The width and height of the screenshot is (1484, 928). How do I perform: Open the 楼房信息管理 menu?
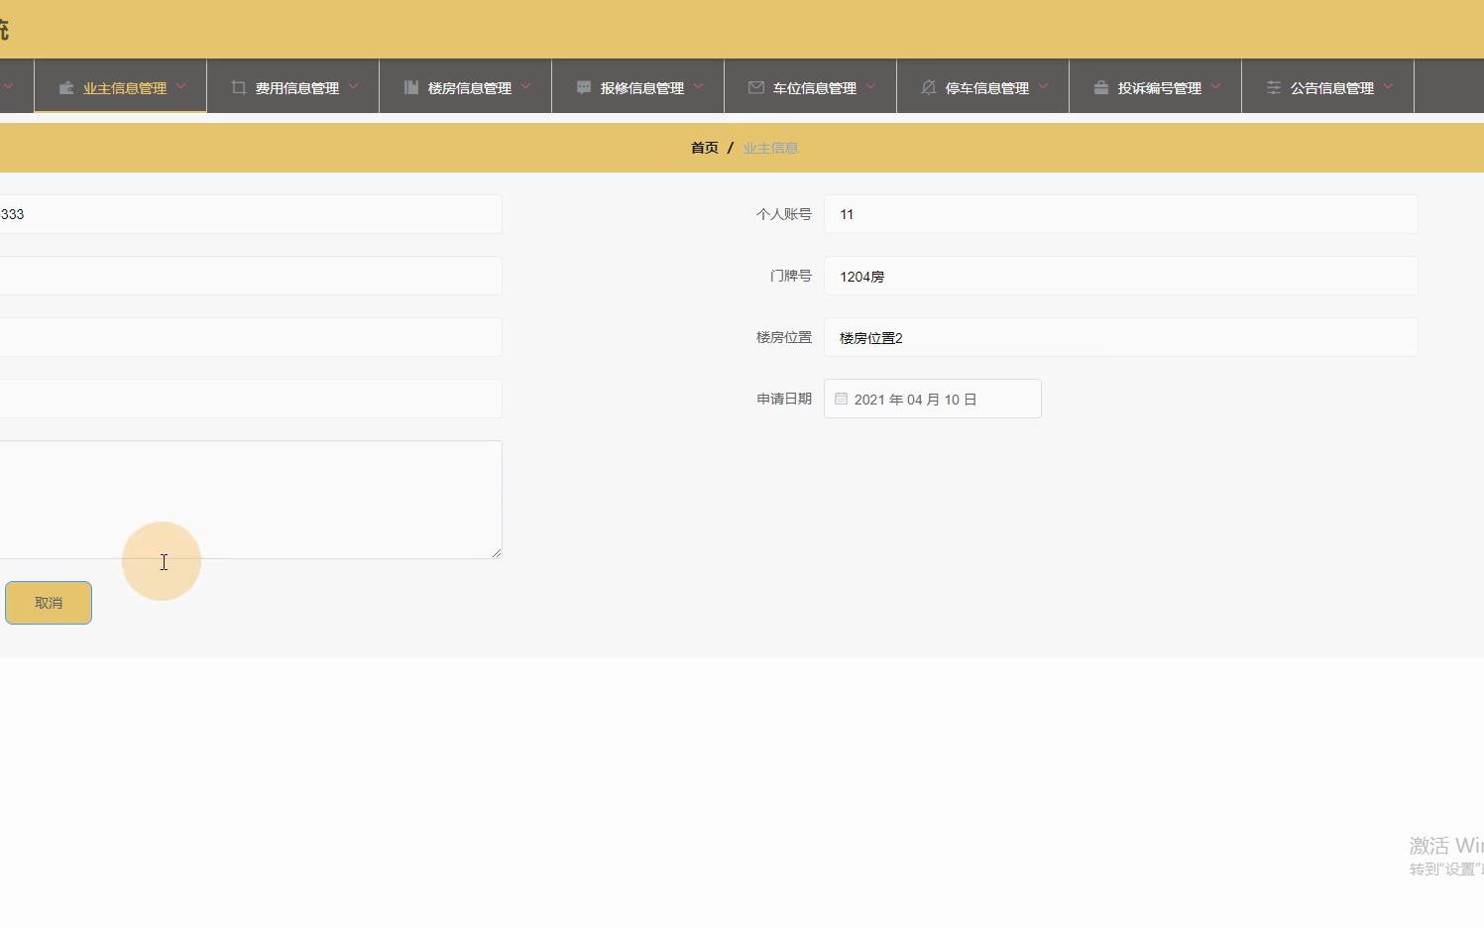coord(466,87)
